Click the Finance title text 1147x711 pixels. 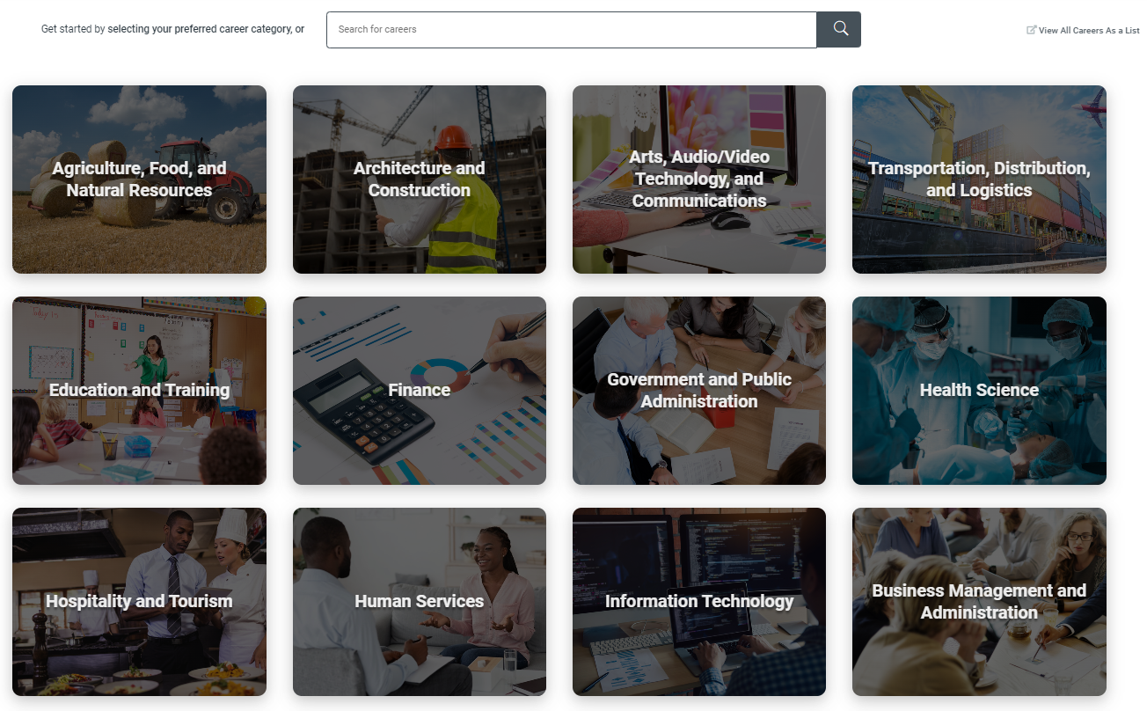coord(420,390)
